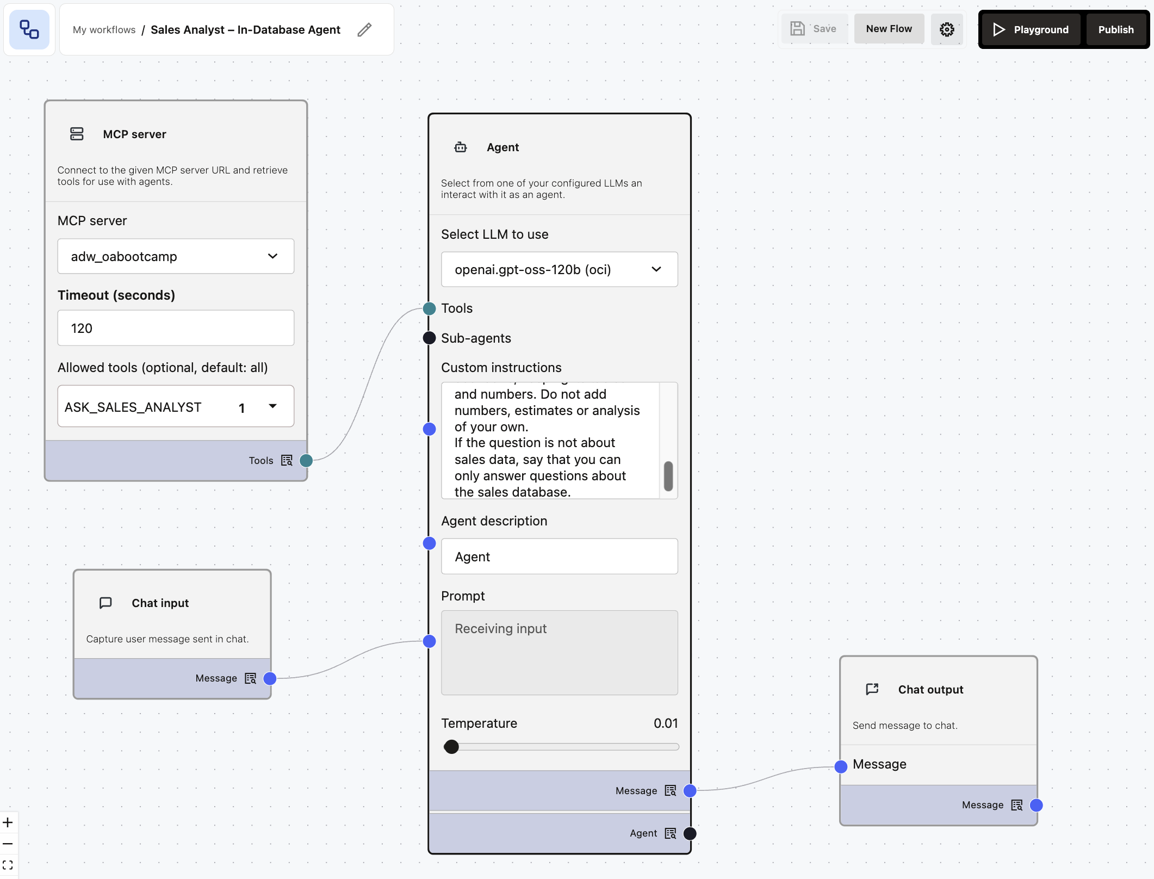Click the Agent description input field
The height and width of the screenshot is (879, 1154).
[x=559, y=556]
